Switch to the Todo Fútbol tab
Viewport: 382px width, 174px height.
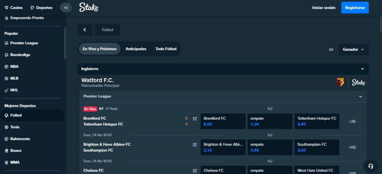[166, 49]
